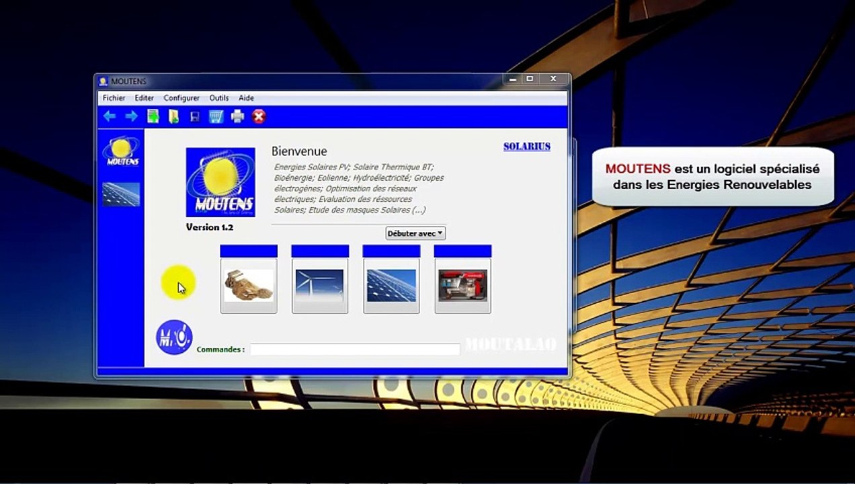Click the MOUTENS sun logo in the sidebar
This screenshot has width=855, height=484.
[x=121, y=152]
